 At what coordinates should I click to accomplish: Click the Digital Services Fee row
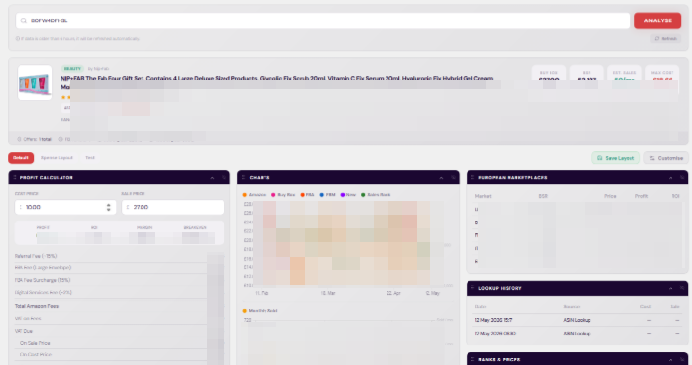tap(119, 292)
